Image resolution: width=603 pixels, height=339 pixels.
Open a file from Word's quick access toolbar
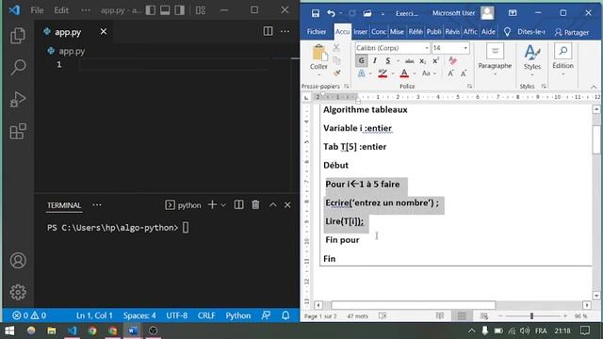click(x=367, y=13)
